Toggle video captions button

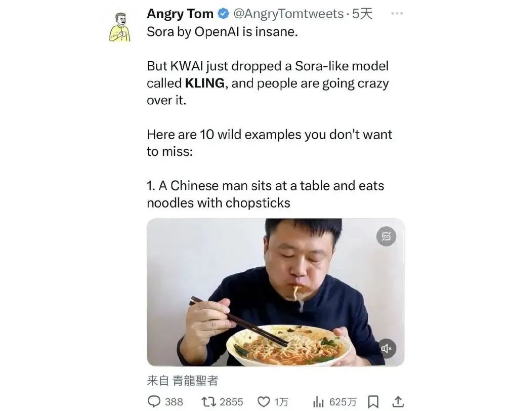387,236
